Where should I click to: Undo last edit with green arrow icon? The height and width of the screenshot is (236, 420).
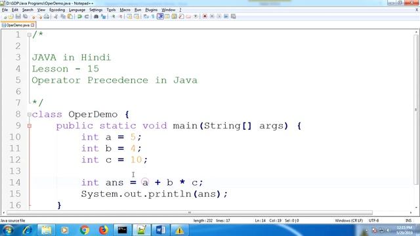[x=79, y=16]
